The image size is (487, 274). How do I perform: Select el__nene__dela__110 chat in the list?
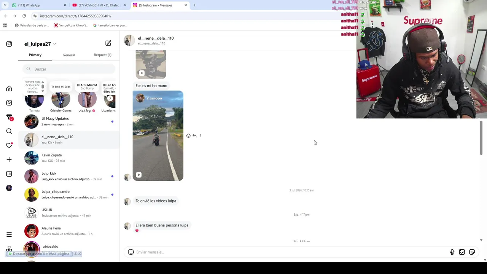(x=69, y=140)
